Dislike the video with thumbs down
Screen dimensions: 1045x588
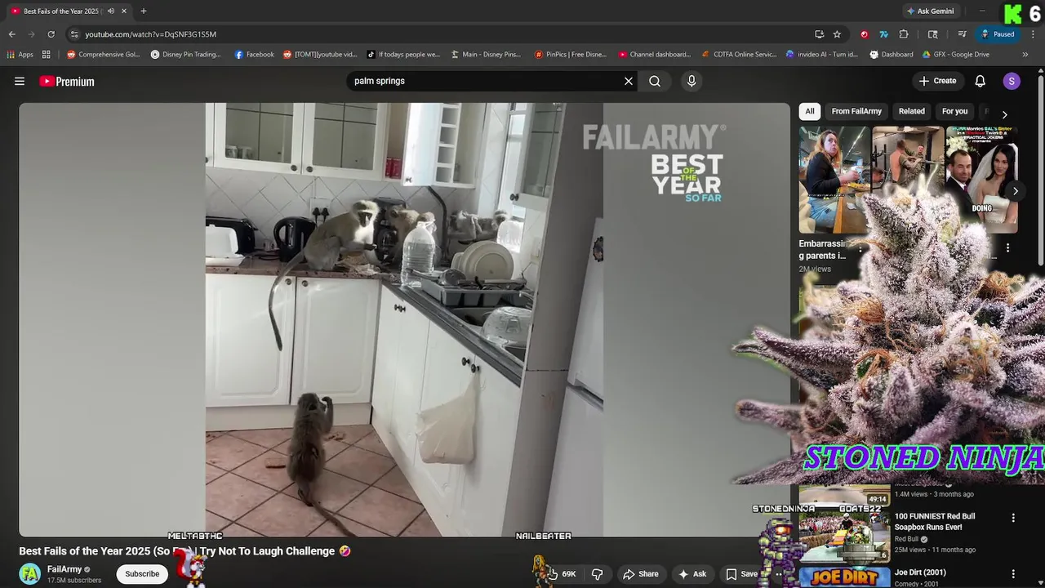pos(597,574)
